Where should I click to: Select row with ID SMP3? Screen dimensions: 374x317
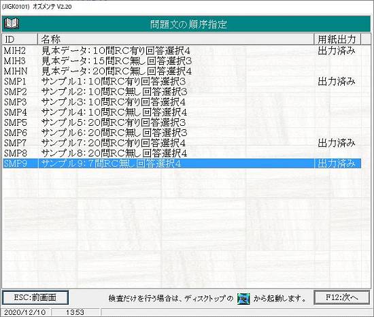[182, 102]
